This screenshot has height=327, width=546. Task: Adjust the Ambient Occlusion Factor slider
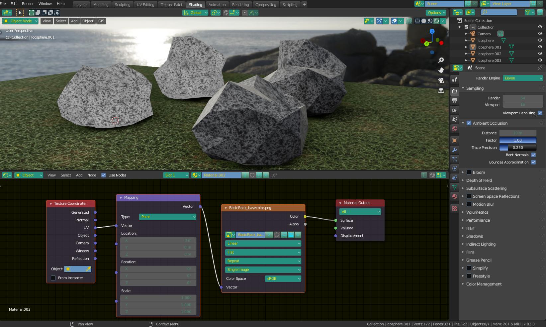tap(518, 140)
